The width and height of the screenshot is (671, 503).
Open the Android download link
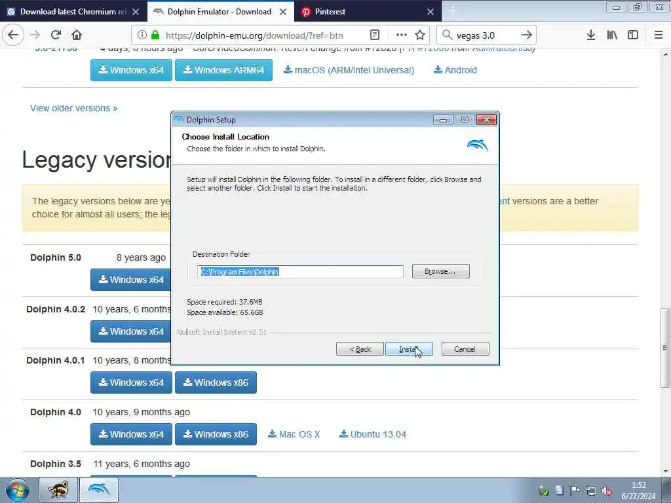[455, 70]
